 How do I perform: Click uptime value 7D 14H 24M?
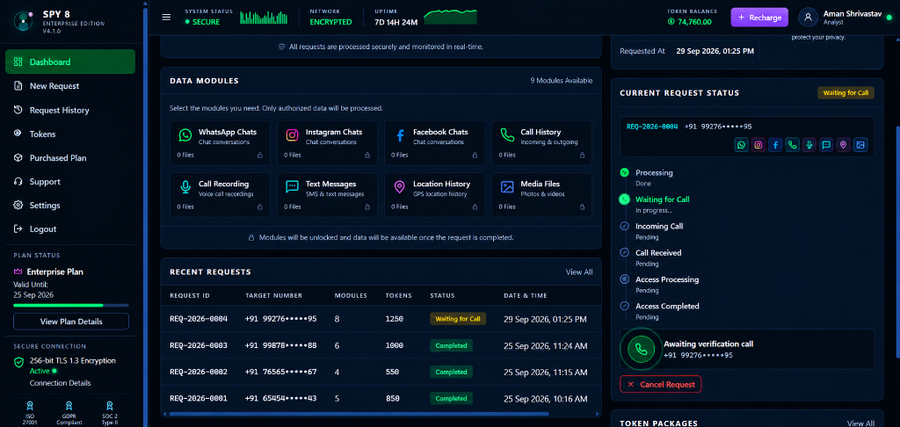click(396, 22)
